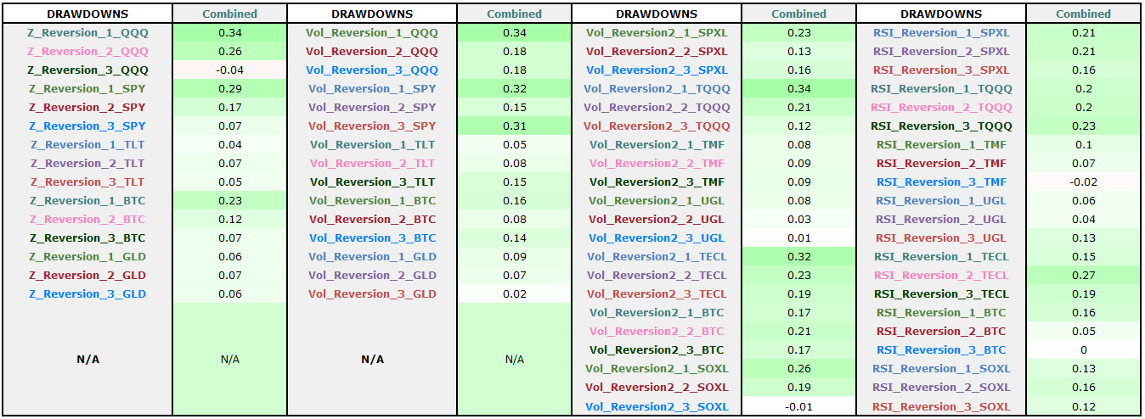Click the Vol_Reversion_2_TLT label
This screenshot has height=419, width=1145.
372,163
